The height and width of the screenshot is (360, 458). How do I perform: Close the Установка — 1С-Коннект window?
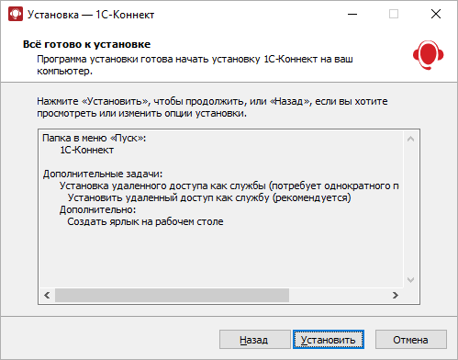tap(436, 14)
